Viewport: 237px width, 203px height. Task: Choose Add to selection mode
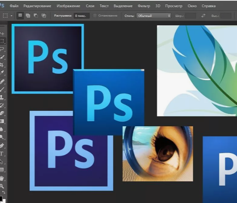point(28,15)
